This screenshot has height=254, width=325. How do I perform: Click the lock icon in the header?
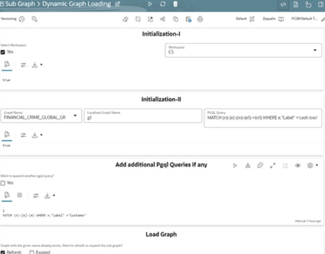(x=308, y=4)
